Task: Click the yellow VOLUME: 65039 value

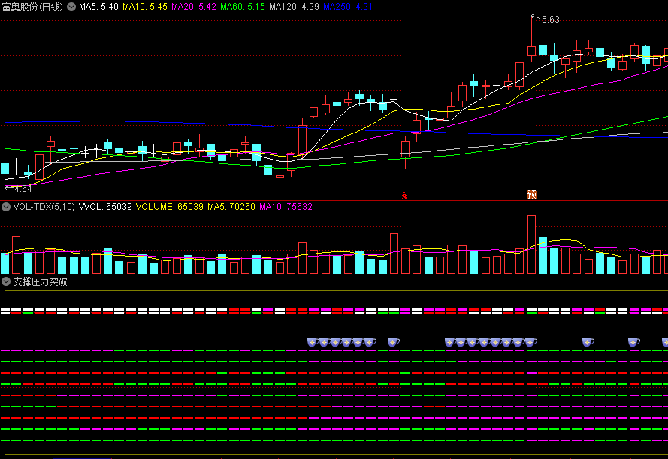Action: click(x=170, y=207)
